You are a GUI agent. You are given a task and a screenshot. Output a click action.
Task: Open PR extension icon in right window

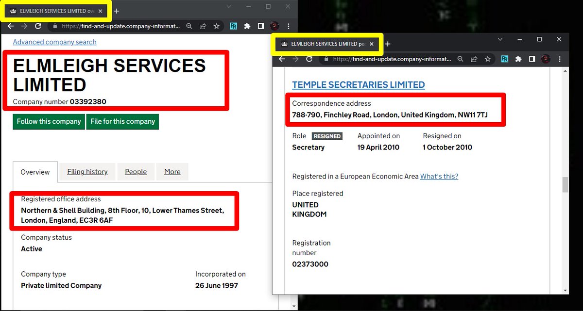(x=505, y=59)
